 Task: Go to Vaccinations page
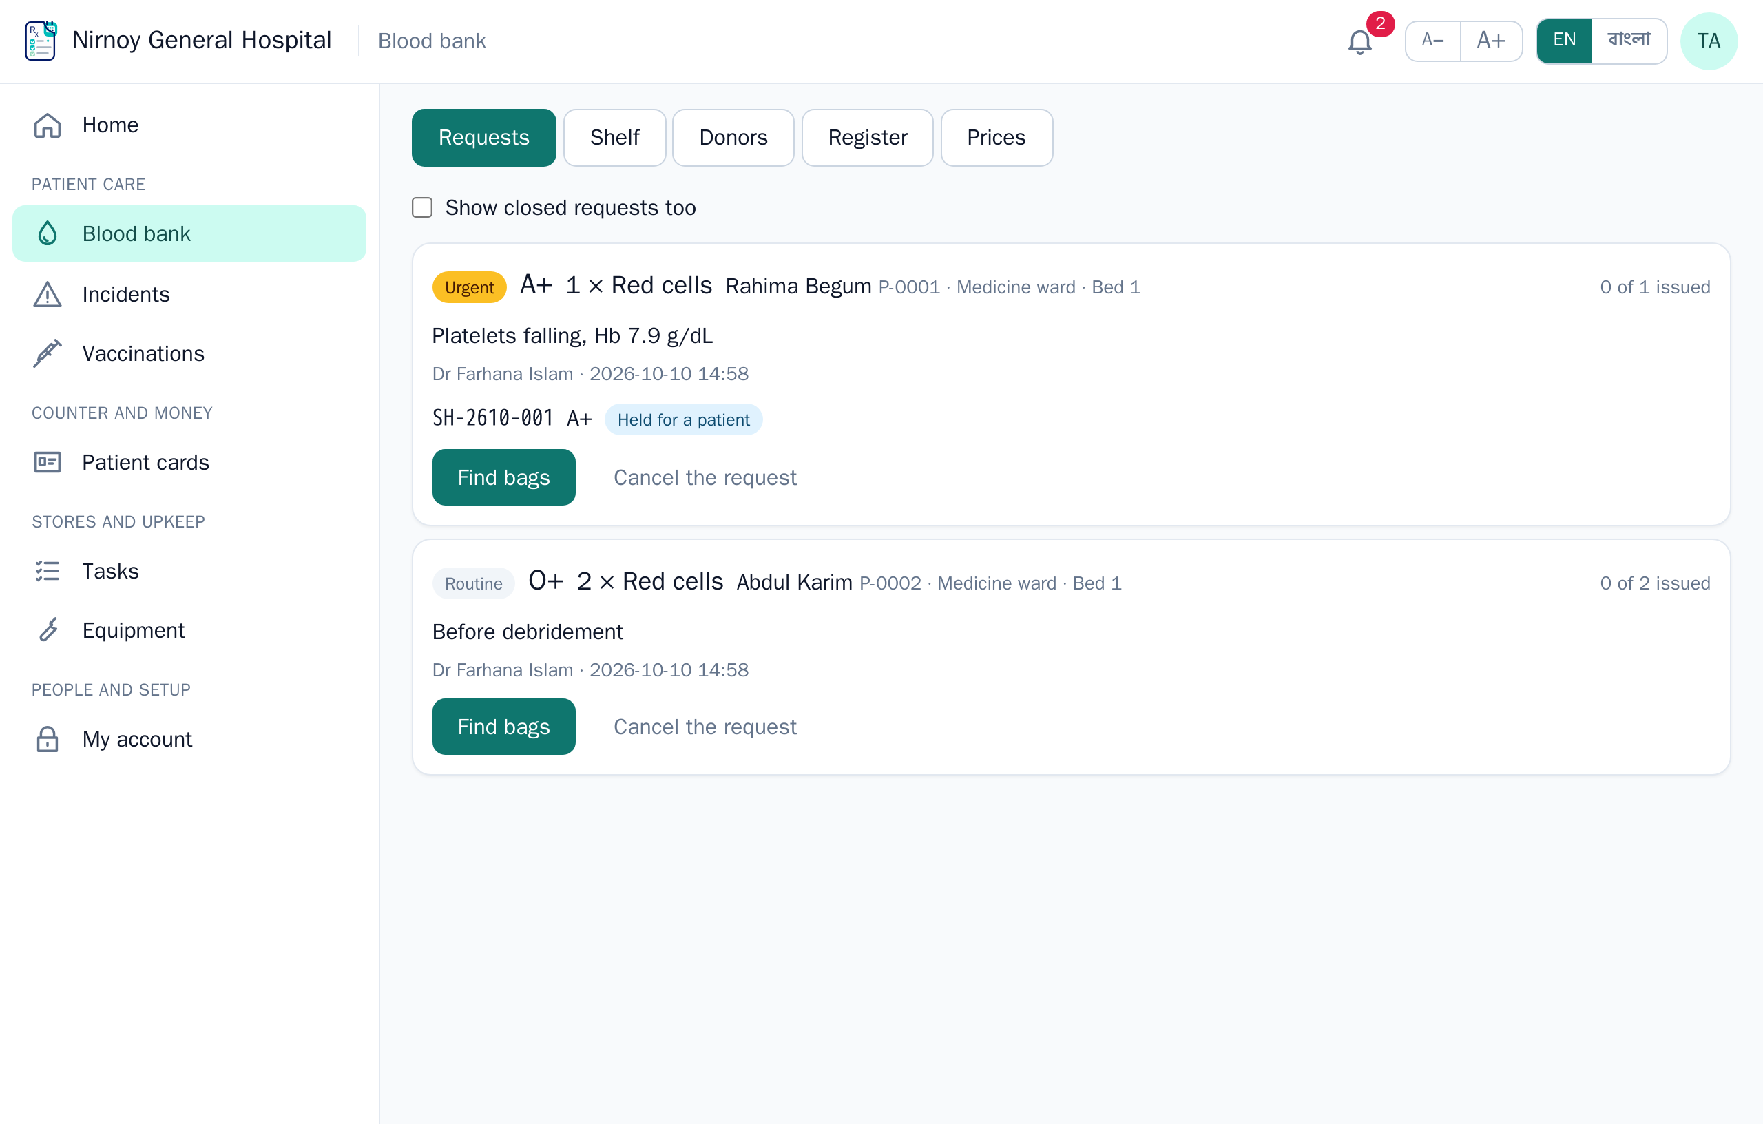click(x=189, y=354)
